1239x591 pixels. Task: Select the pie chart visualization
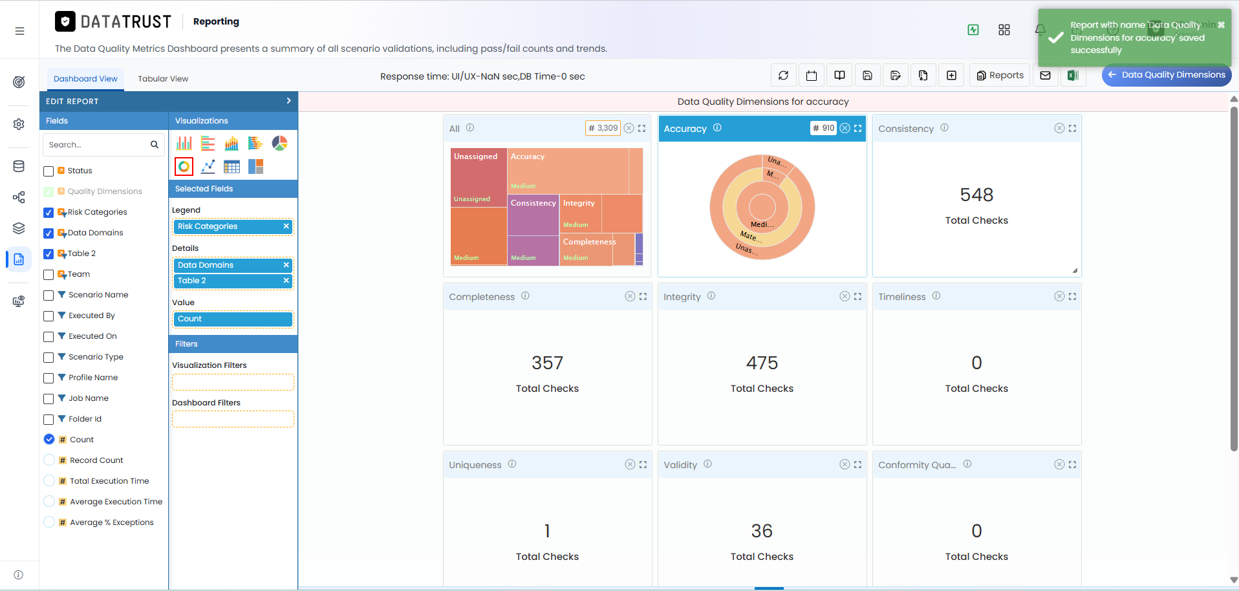(279, 144)
